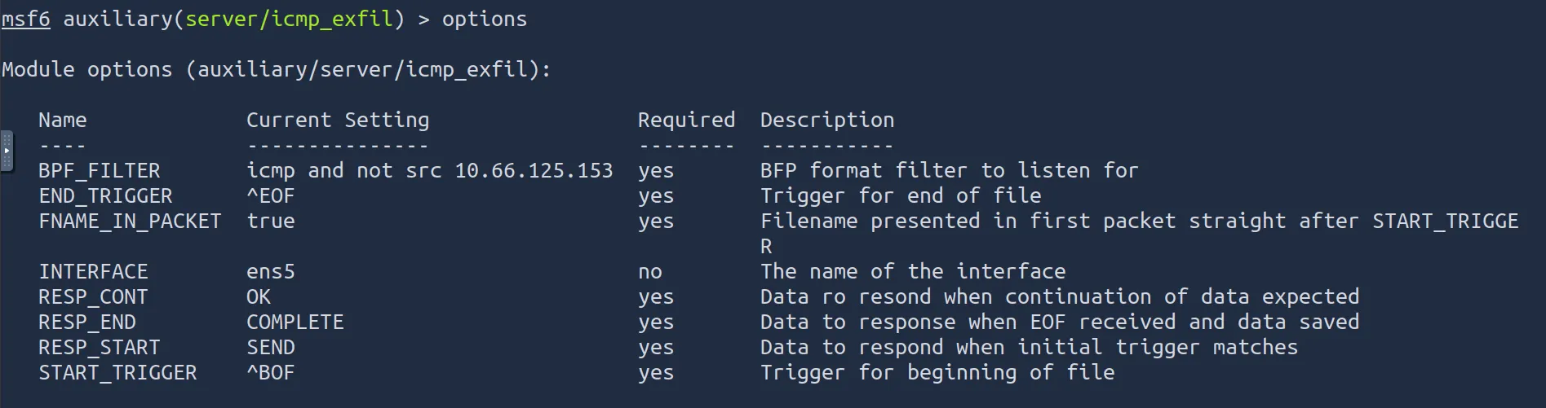Click the SEND current setting
Image resolution: width=1546 pixels, height=408 pixels.
point(271,347)
